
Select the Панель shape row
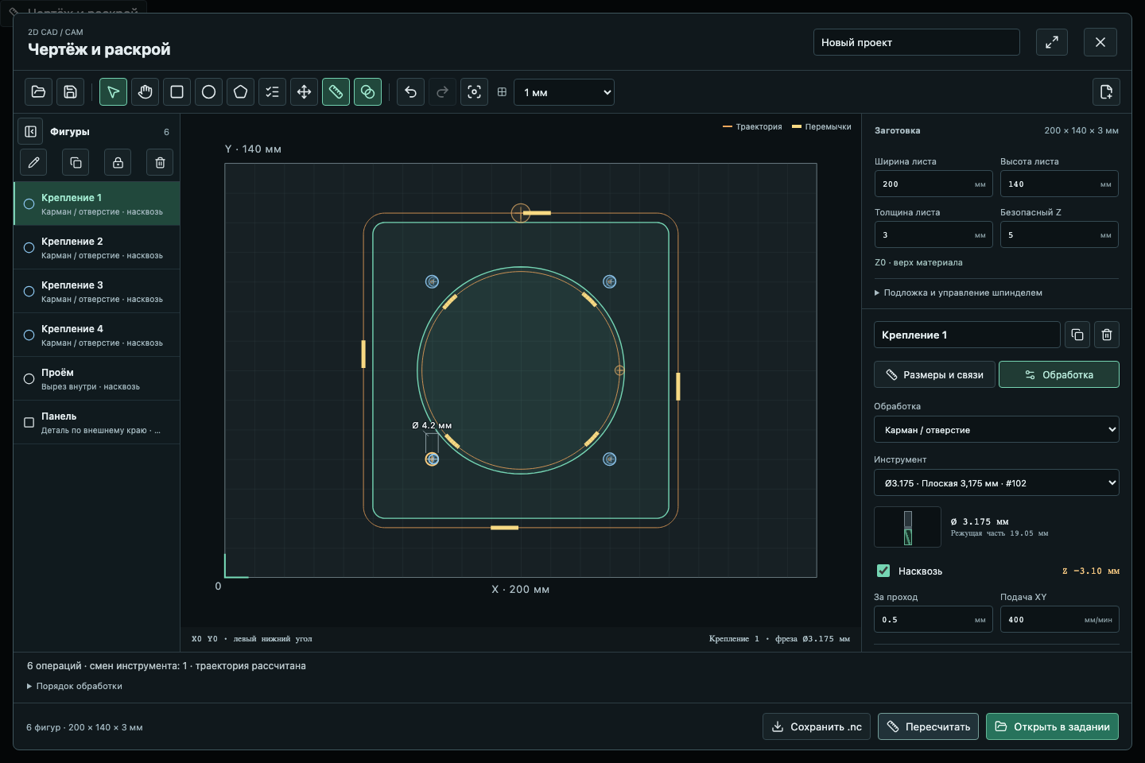click(x=97, y=423)
